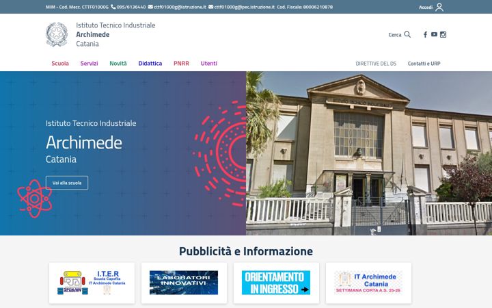Open the Laboratori Innovativi banner
Image resolution: width=492 pixels, height=308 pixels.
click(184, 283)
